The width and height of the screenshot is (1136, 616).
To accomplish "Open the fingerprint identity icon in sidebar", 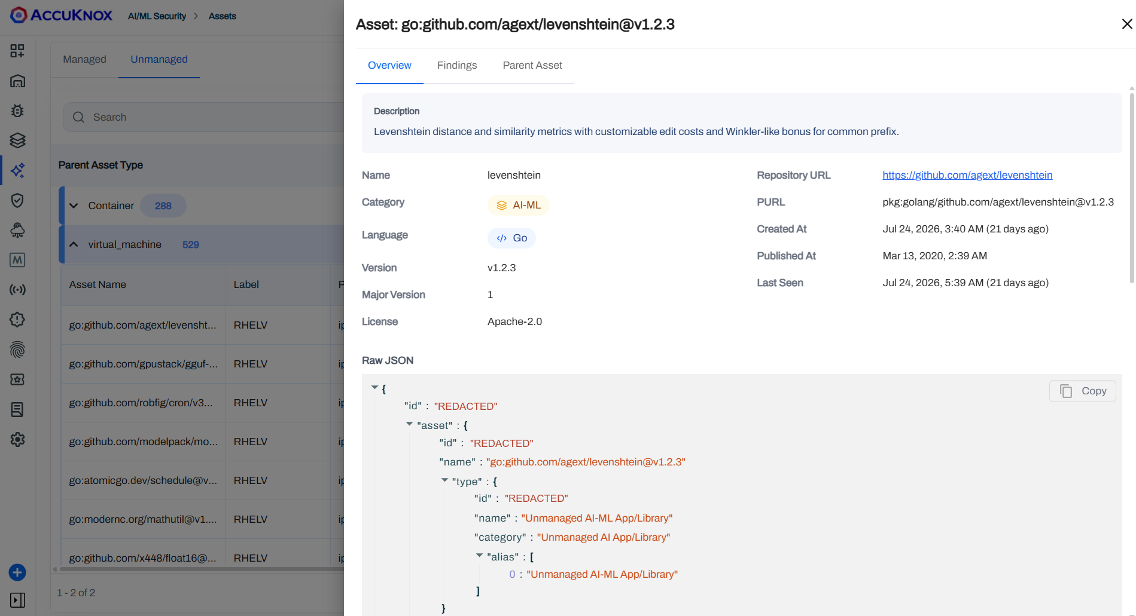I will coord(17,350).
